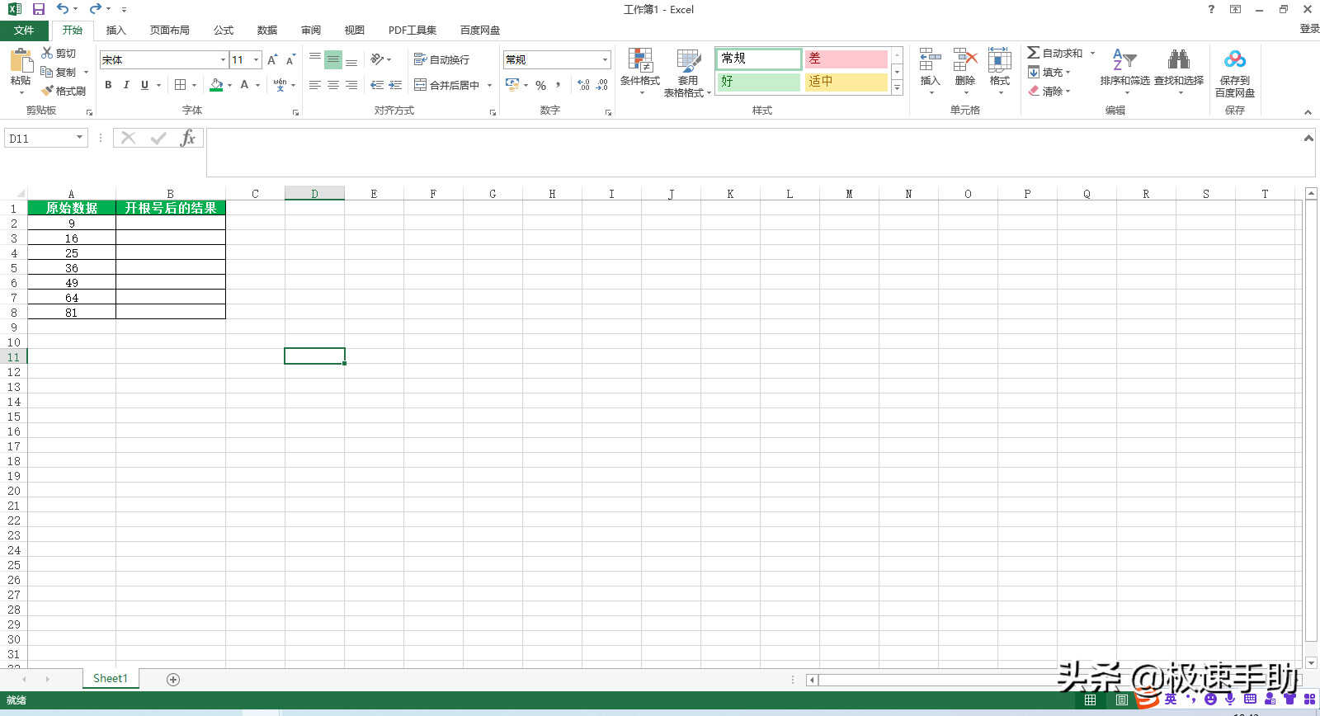
Task: Click the Format as Table icon
Action: click(x=688, y=60)
